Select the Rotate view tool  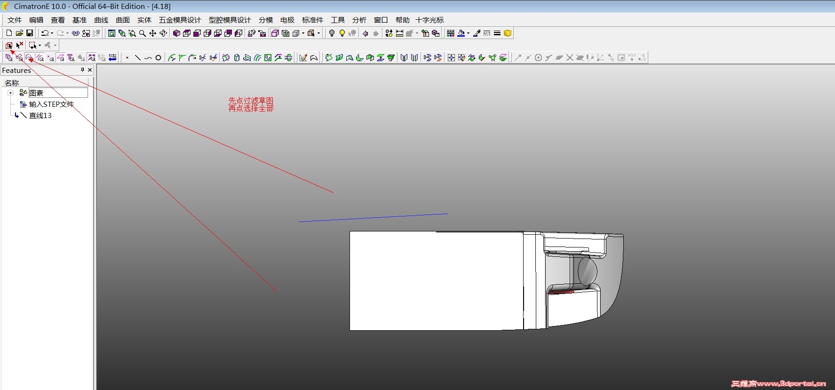click(163, 33)
